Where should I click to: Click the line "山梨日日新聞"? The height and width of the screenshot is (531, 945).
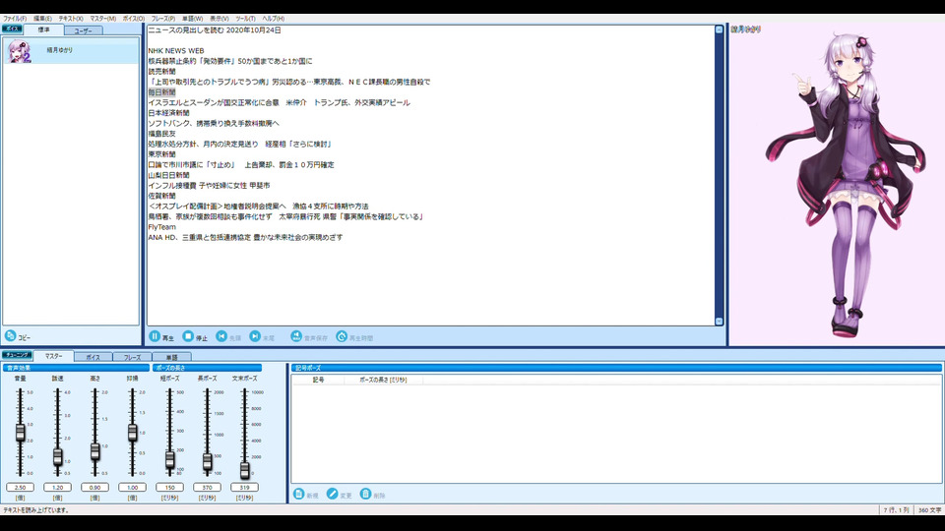[168, 175]
